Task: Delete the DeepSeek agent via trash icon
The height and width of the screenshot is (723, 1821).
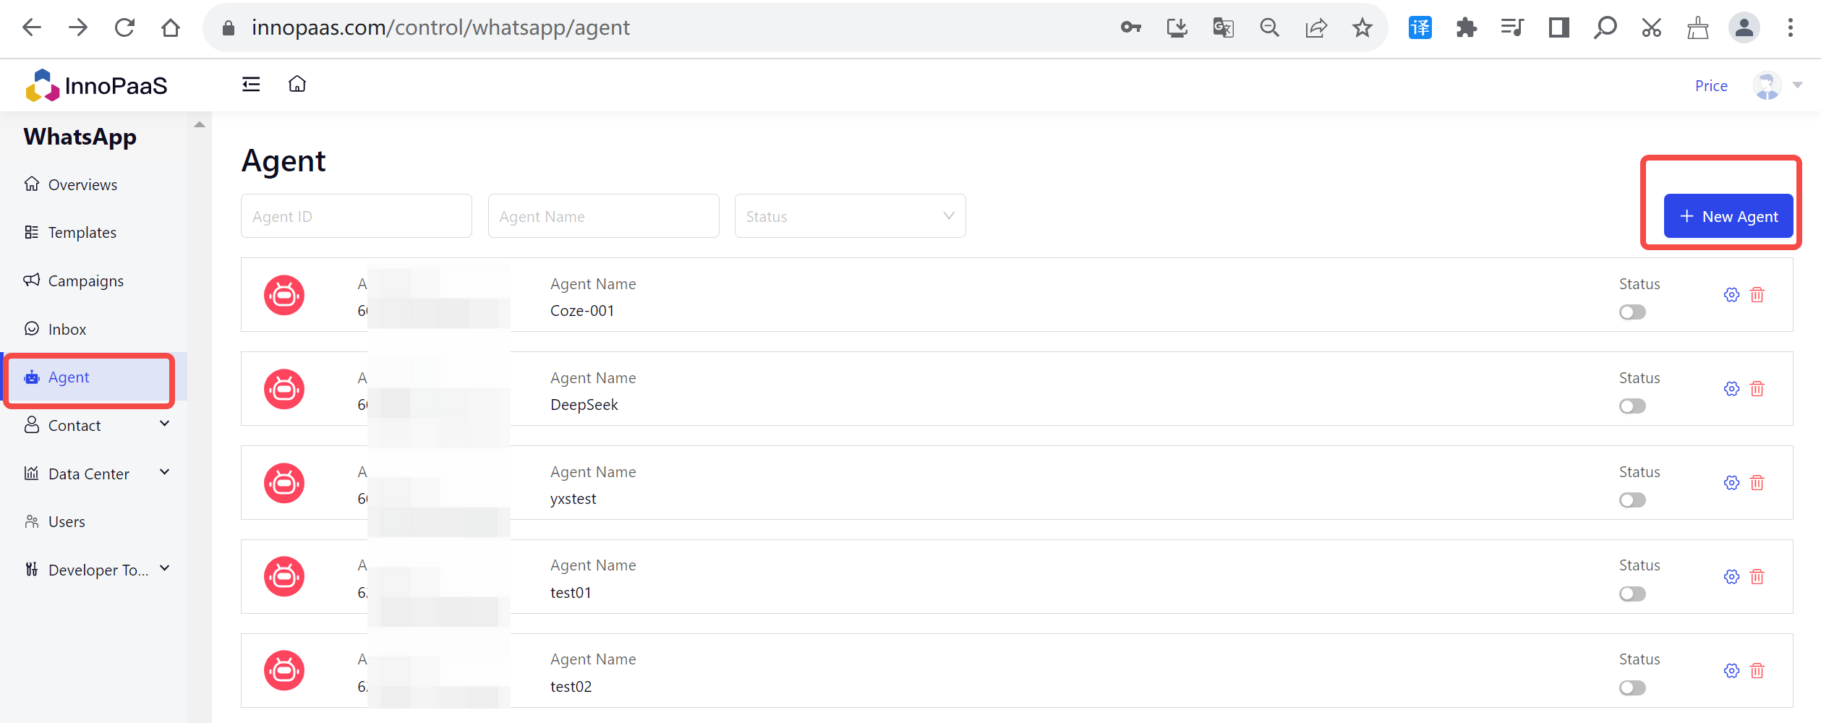Action: pyautogui.click(x=1757, y=389)
